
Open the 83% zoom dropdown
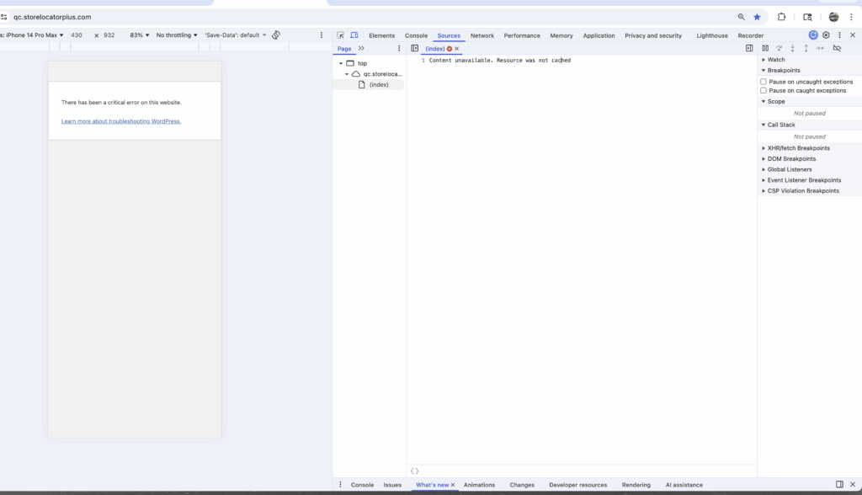click(139, 35)
